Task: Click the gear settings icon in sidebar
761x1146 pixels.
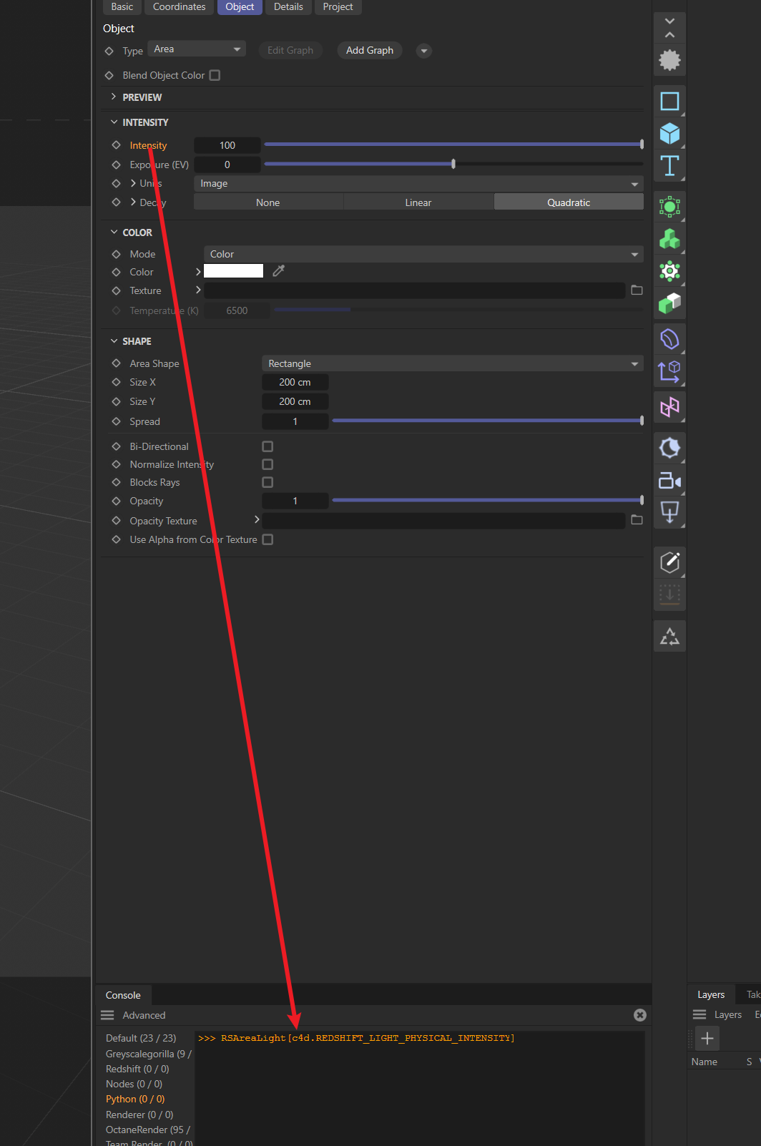Action: pos(669,60)
